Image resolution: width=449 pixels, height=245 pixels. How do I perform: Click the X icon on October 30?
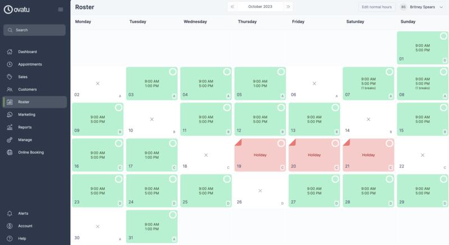coord(98,226)
